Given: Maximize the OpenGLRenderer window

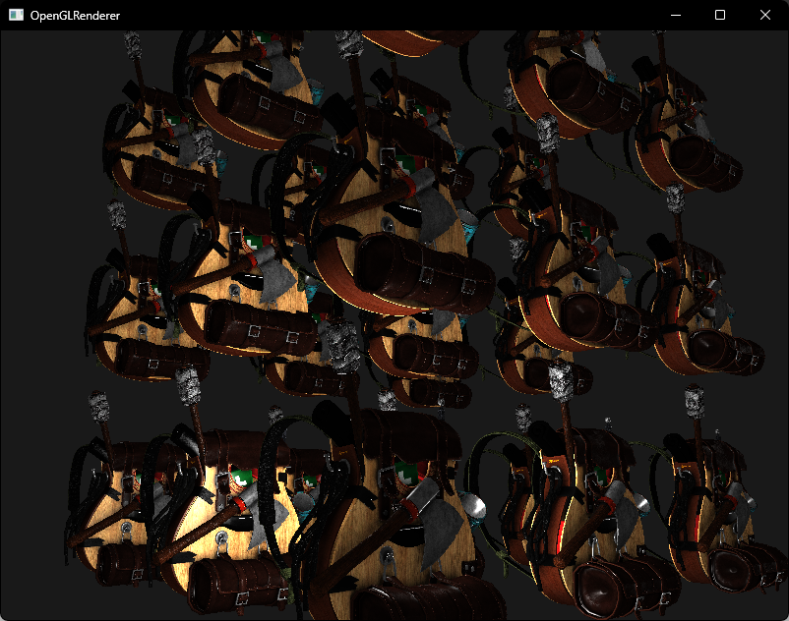Looking at the screenshot, I should coord(720,15).
